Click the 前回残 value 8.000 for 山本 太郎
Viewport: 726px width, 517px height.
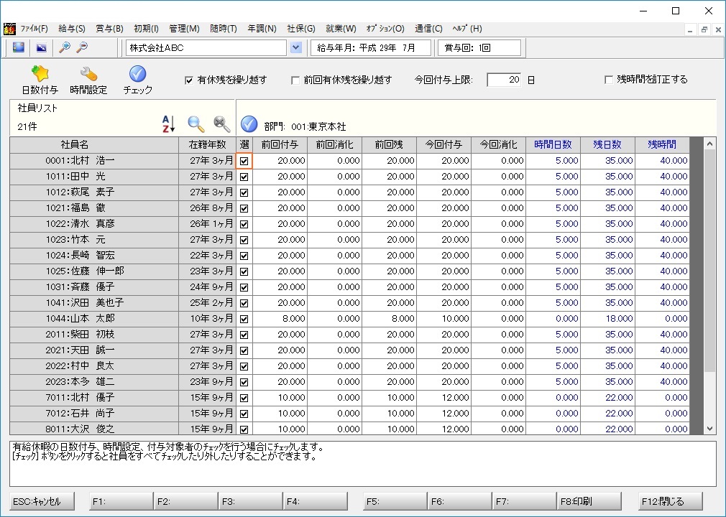[389, 319]
